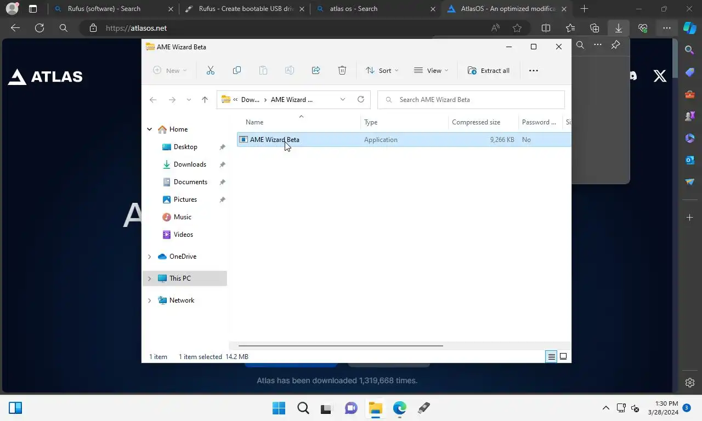Refresh the AME Wizard Beta folder view
702x421 pixels.
(x=360, y=99)
